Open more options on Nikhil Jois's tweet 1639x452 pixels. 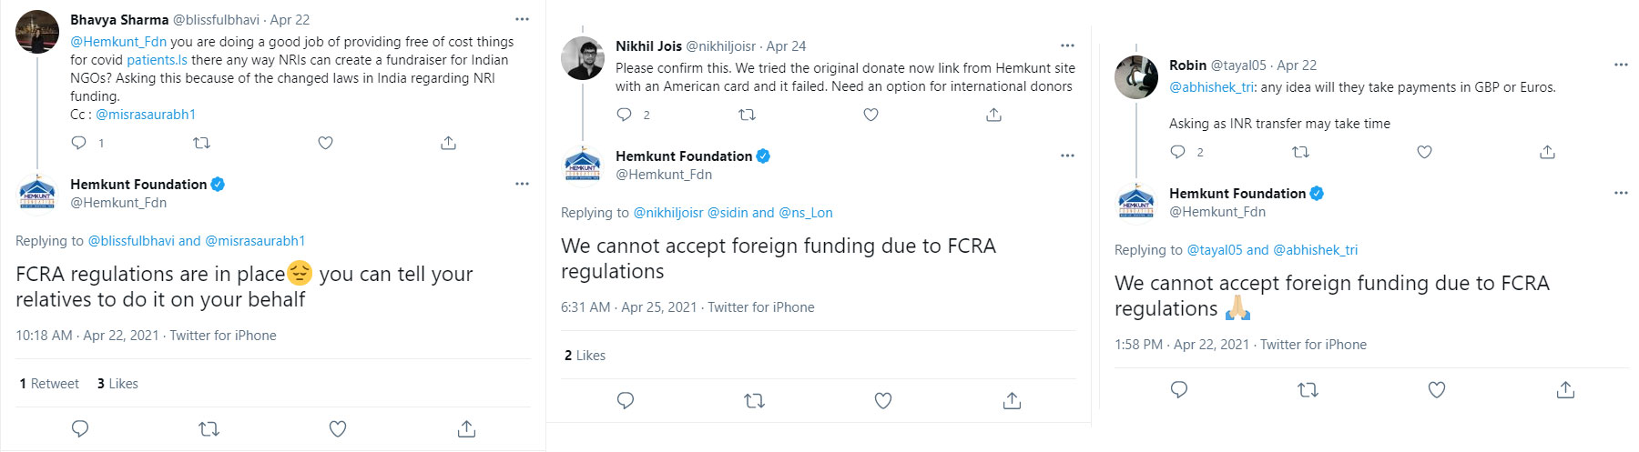click(x=1067, y=45)
